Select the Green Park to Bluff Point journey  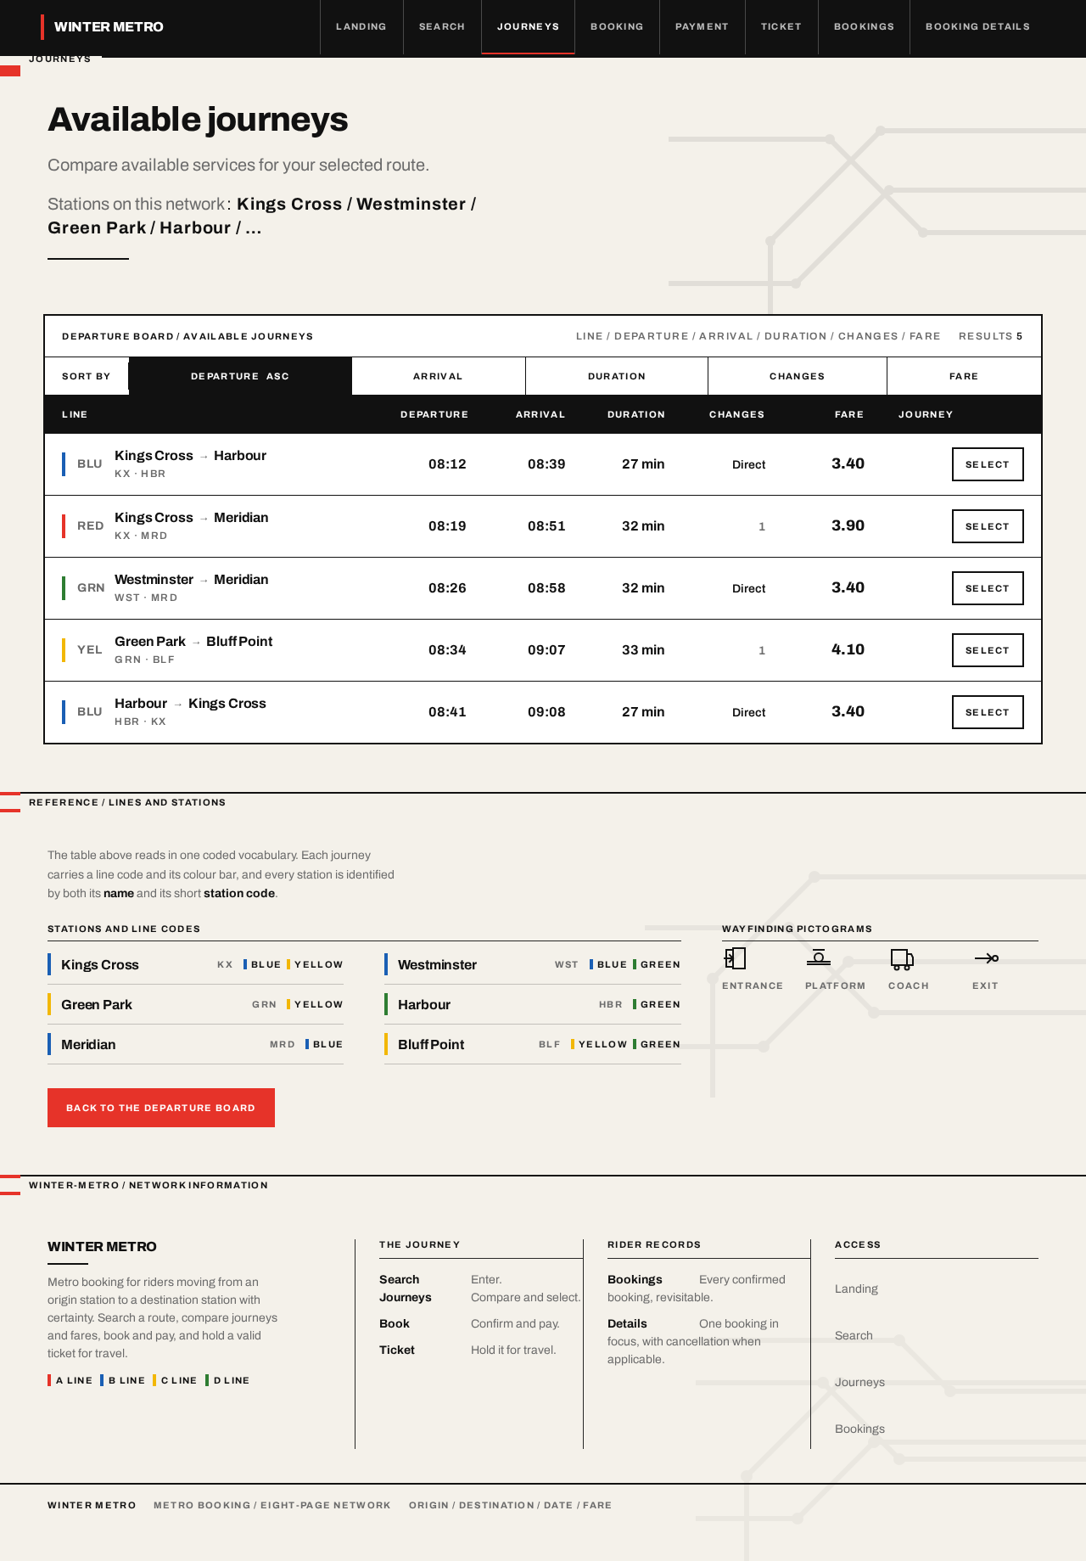coord(988,650)
